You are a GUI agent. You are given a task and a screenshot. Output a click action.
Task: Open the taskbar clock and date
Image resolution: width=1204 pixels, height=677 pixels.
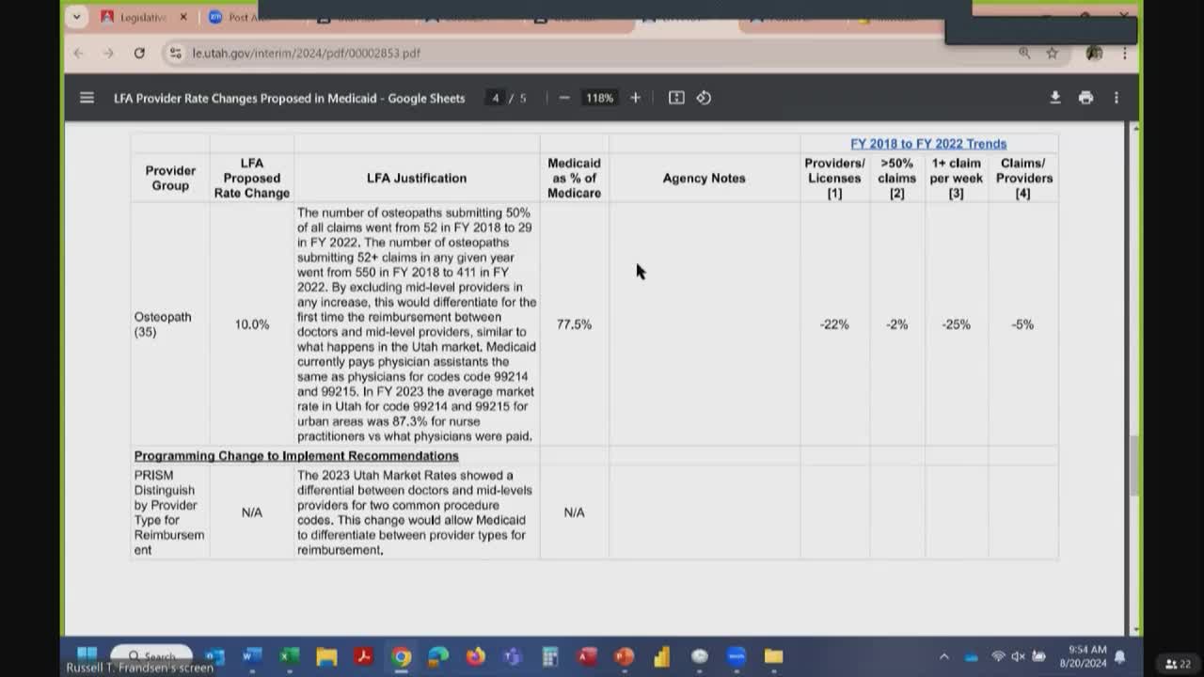[1087, 656]
